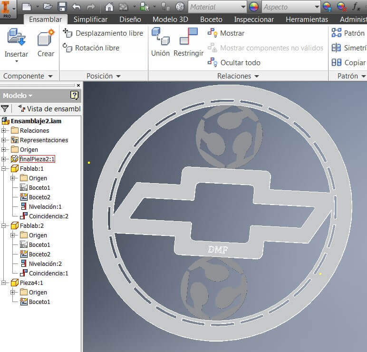
Task: Open the Inventor application menu button
Action: click(8, 9)
